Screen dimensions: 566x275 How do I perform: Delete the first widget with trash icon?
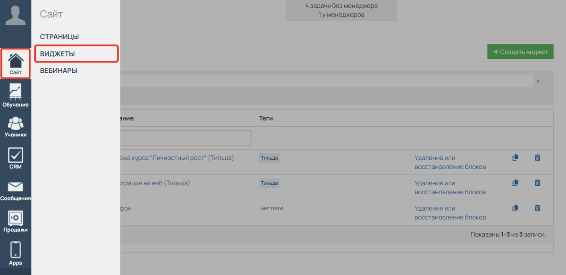tap(537, 158)
